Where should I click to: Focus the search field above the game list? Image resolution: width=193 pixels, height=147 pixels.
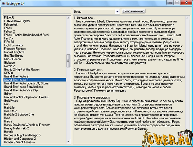(37, 11)
